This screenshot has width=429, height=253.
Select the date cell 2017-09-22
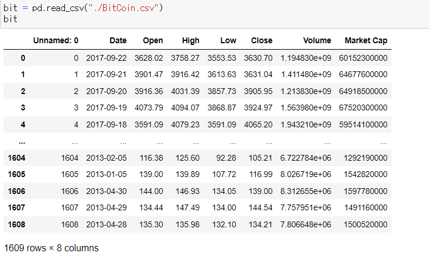pyautogui.click(x=107, y=58)
